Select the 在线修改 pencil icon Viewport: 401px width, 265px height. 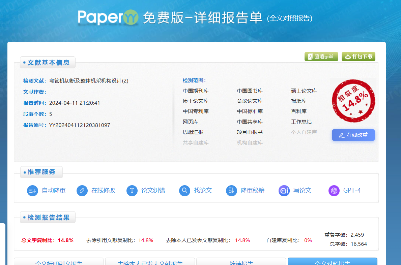coord(82,190)
